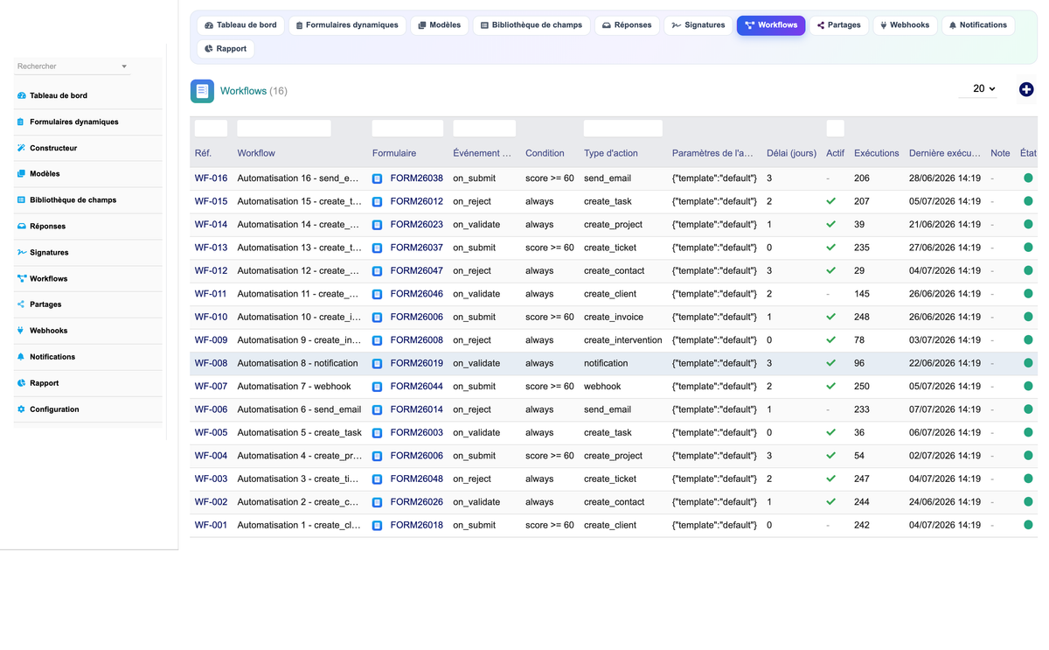This screenshot has width=1049, height=650.
Task: Click the Événement column filter field
Action: [484, 129]
